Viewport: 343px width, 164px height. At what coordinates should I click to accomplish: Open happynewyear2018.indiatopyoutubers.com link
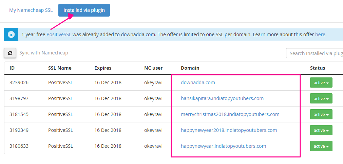(229, 130)
